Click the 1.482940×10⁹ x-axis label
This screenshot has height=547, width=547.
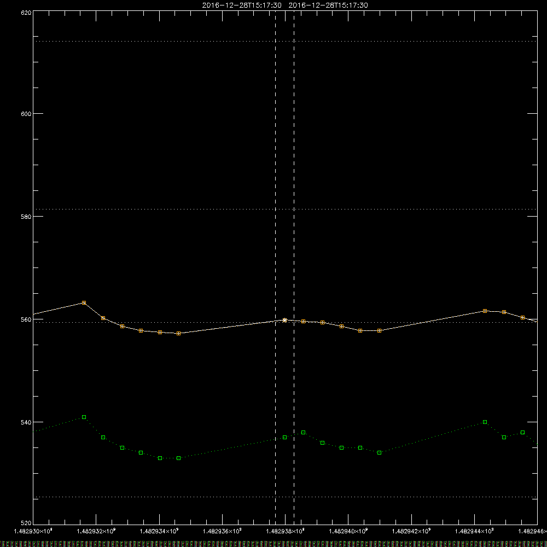pos(348,531)
